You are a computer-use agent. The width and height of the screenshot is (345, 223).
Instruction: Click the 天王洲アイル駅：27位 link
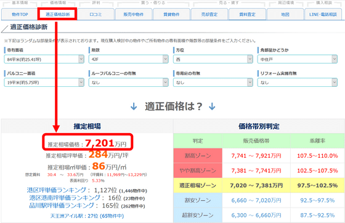pyautogui.click(x=87, y=216)
